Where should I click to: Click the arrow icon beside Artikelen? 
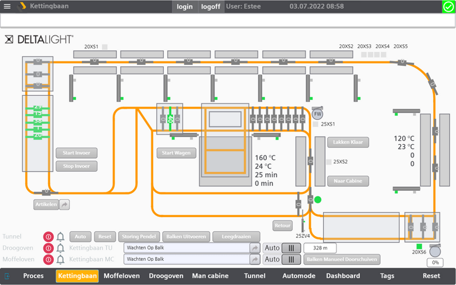64,204
